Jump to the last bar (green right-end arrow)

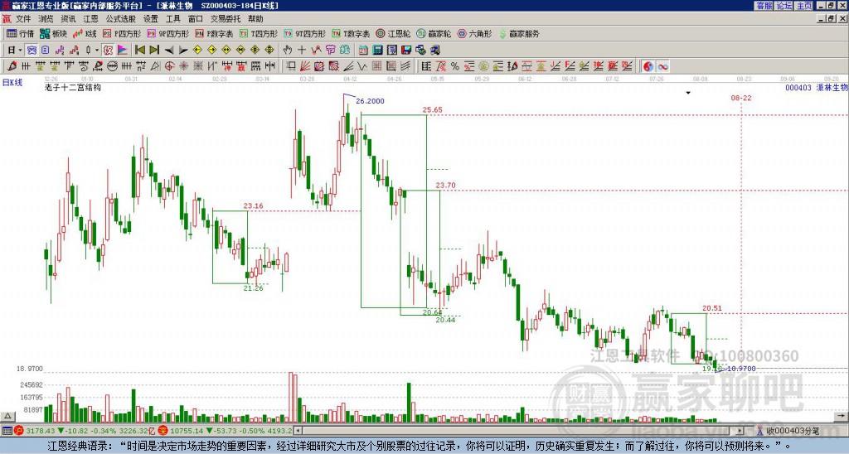point(154,51)
